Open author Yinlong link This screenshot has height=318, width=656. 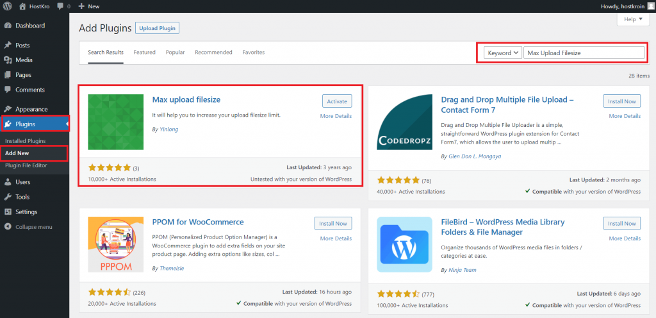(x=168, y=130)
